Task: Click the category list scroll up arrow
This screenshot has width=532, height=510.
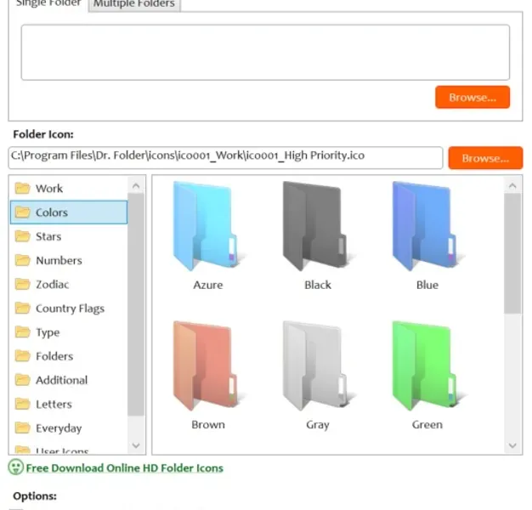Action: [136, 185]
